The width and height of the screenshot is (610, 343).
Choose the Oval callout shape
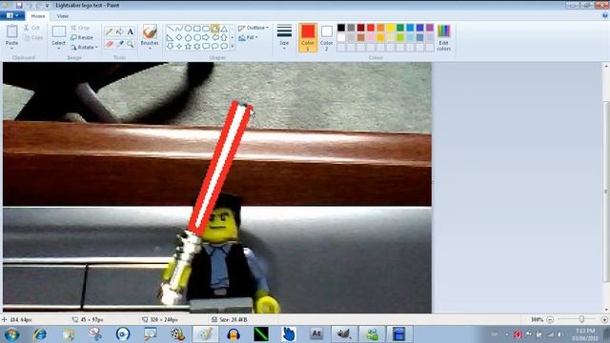point(215,47)
